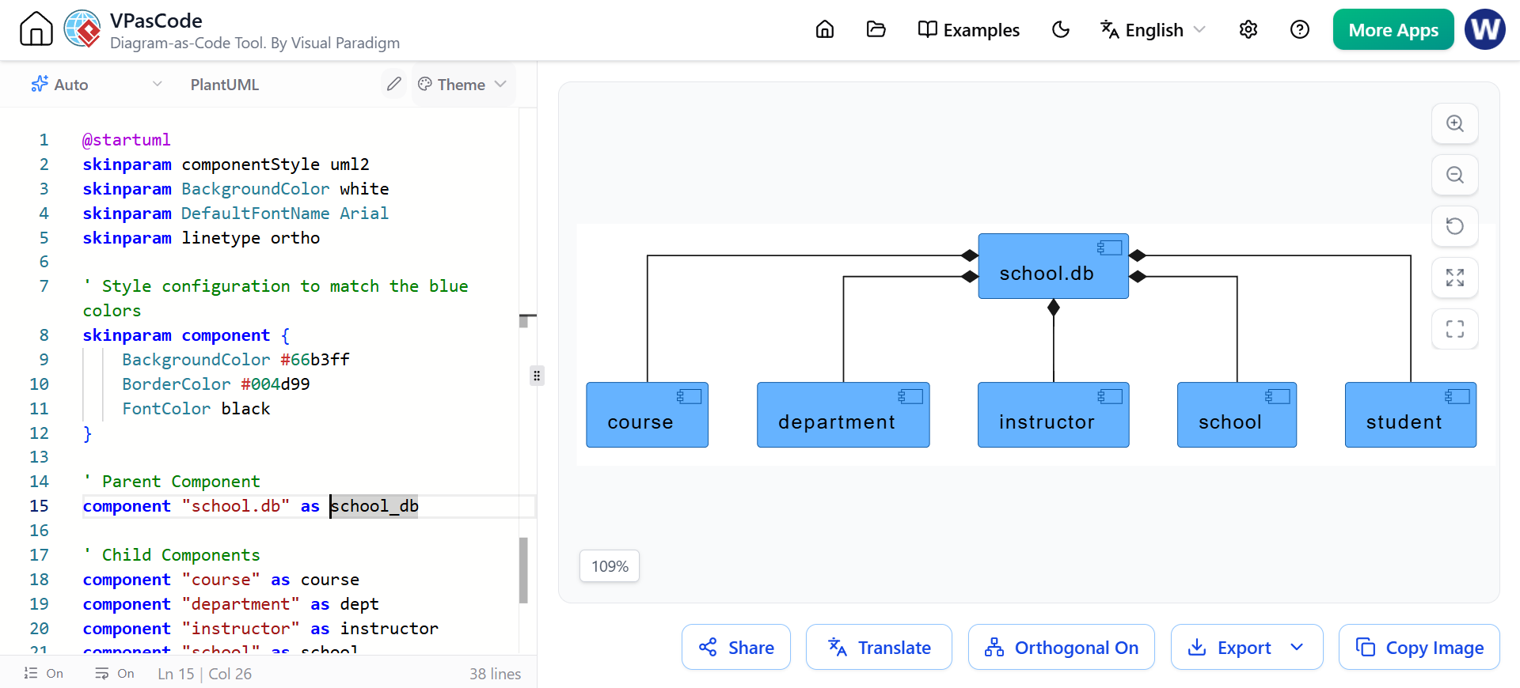The image size is (1520, 688).
Task: Select the school component box
Action: [1237, 415]
